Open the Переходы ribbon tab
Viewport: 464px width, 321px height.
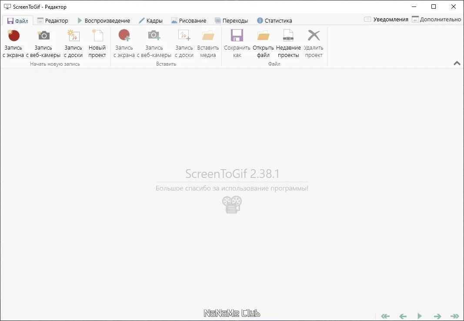click(231, 21)
